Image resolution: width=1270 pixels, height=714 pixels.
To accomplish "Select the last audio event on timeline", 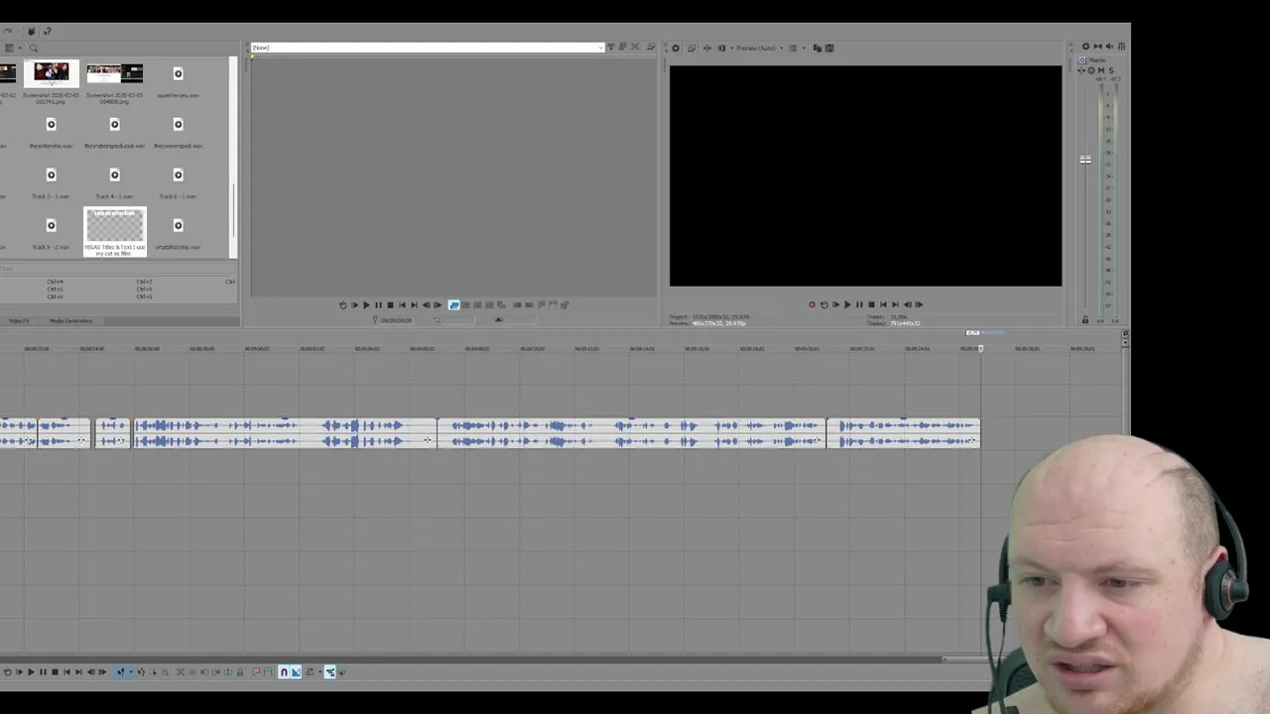I will click(904, 433).
